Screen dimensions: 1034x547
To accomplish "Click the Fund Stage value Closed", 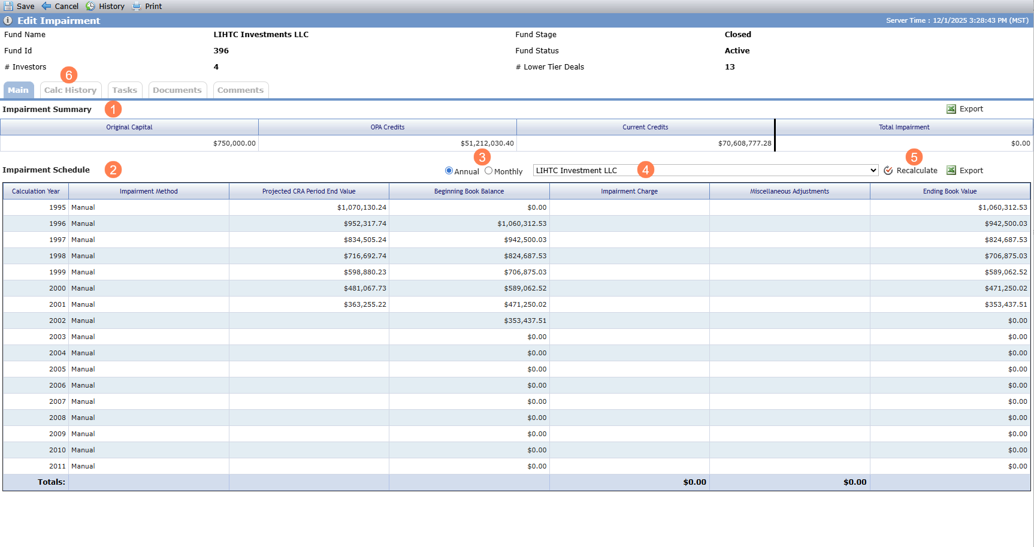I will coord(737,35).
